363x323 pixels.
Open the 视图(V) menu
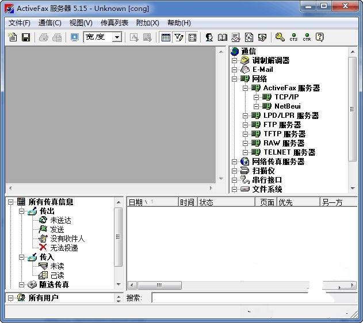pos(81,23)
